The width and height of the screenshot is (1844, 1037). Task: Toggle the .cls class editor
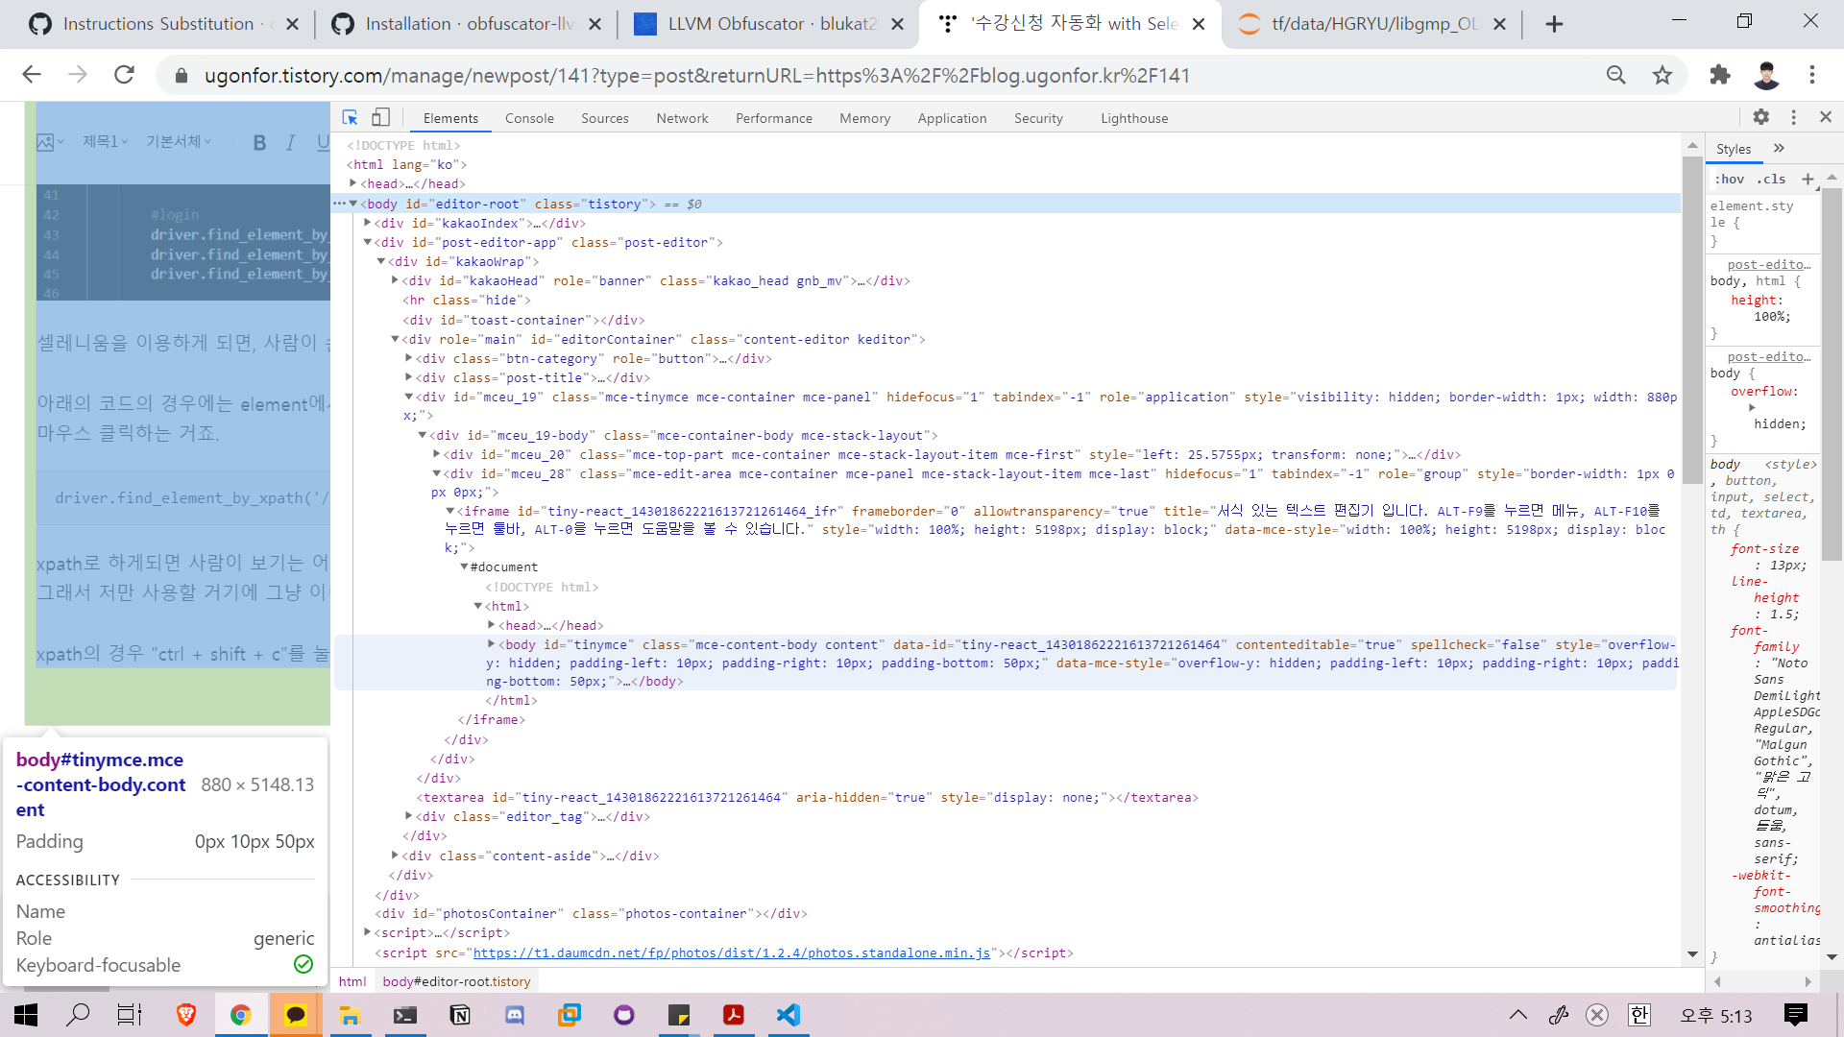(1771, 179)
